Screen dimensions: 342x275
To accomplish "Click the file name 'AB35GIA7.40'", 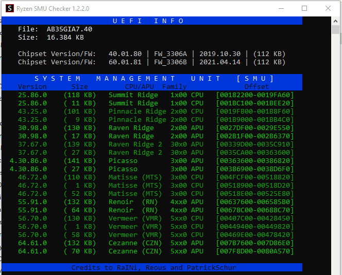I will coord(70,29).
